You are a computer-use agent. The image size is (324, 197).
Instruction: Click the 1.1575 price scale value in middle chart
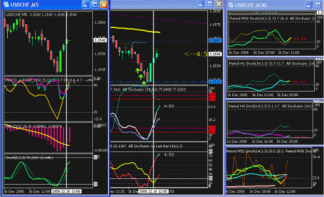(215, 25)
